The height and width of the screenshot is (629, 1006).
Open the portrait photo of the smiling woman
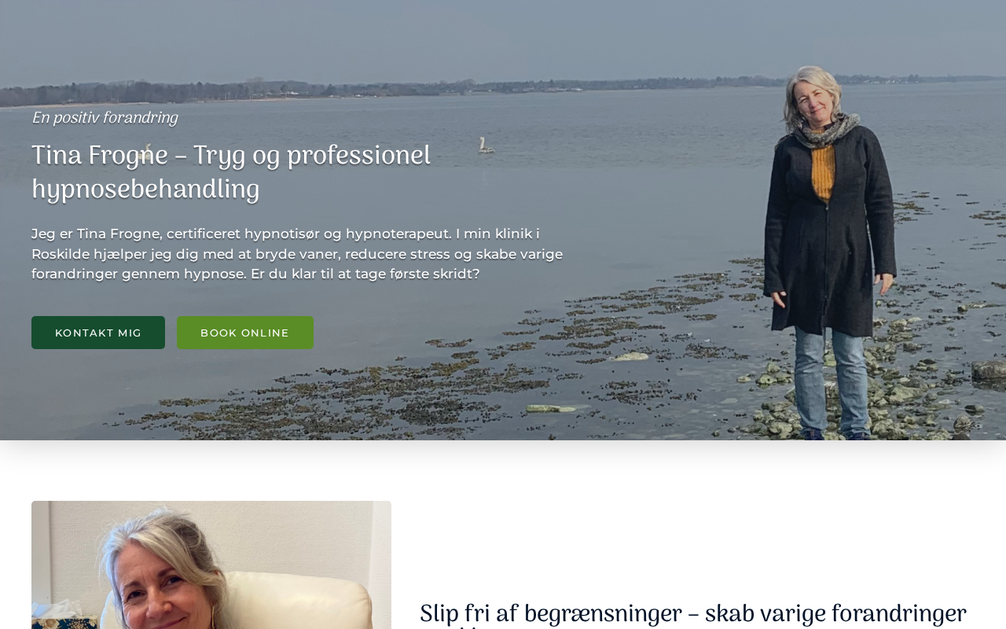[x=211, y=565]
